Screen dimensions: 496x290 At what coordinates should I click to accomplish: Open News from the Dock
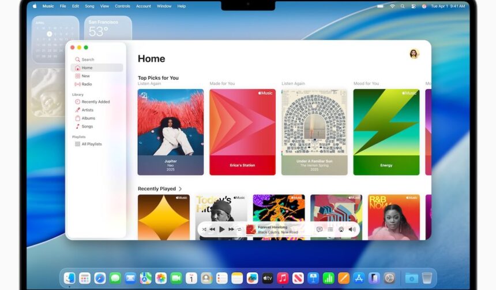pos(298,278)
